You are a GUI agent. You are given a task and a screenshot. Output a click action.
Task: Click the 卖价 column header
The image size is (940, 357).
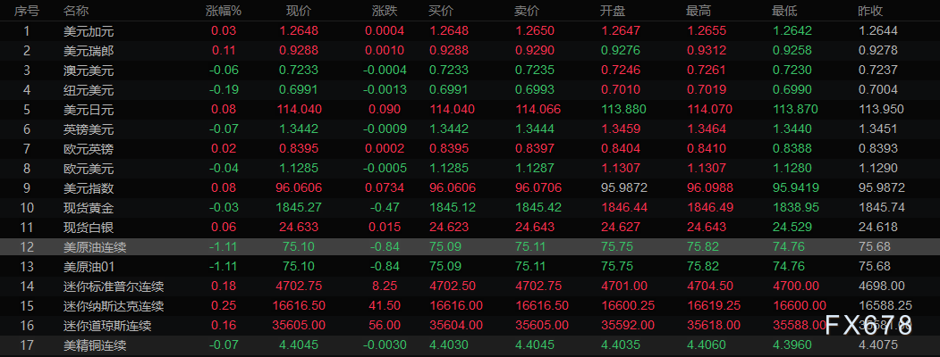click(x=527, y=12)
